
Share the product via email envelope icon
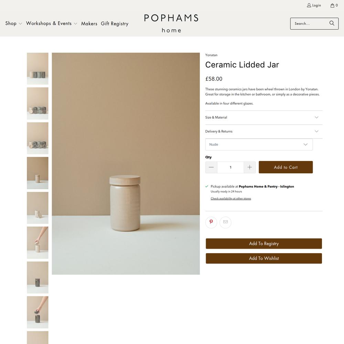point(225,222)
